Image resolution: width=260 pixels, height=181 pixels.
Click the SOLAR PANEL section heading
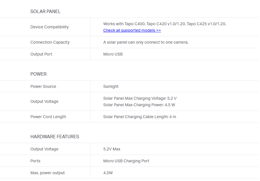(45, 12)
